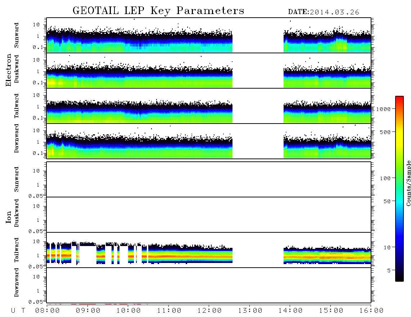Image resolution: width=411 pixels, height=317 pixels.
Task: Click the 11:00 time tick label
Action: tap(169, 311)
